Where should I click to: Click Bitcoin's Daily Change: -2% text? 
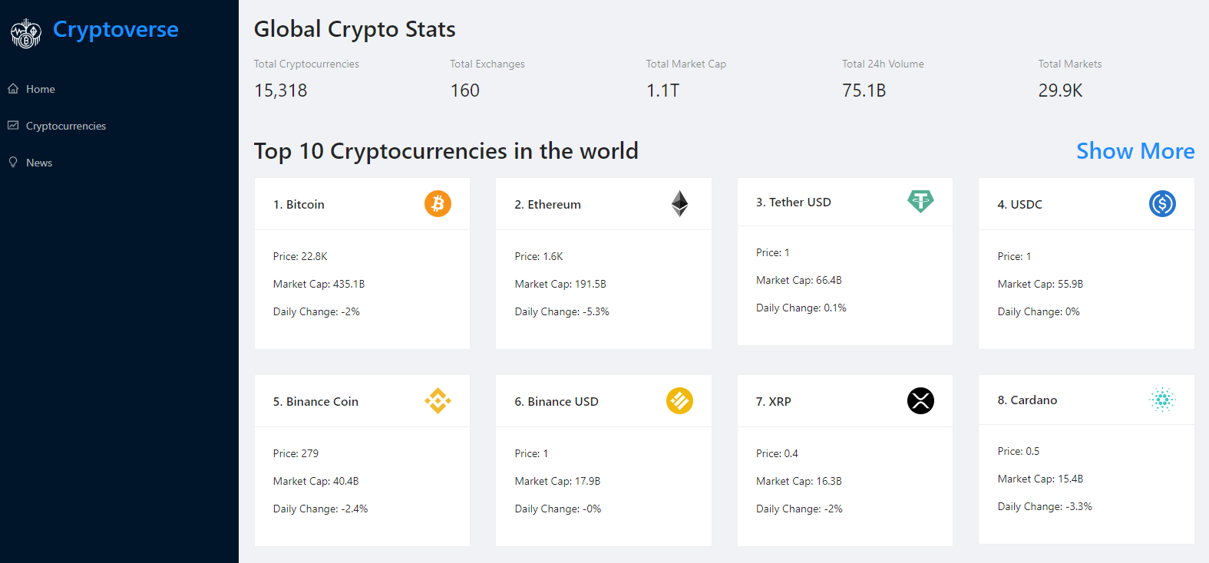[x=316, y=312]
